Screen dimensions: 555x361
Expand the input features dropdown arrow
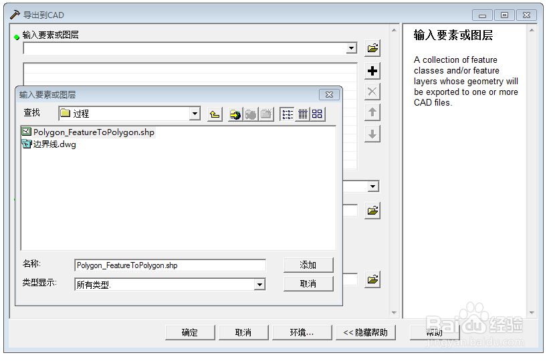coord(351,48)
